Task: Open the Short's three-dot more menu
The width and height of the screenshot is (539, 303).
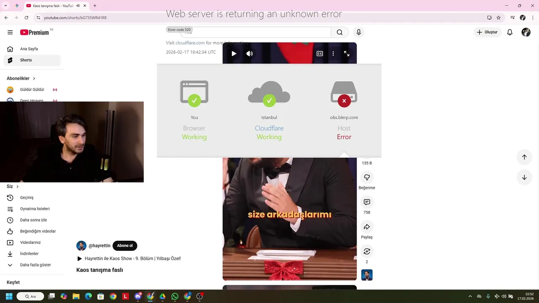Action: tap(333, 53)
